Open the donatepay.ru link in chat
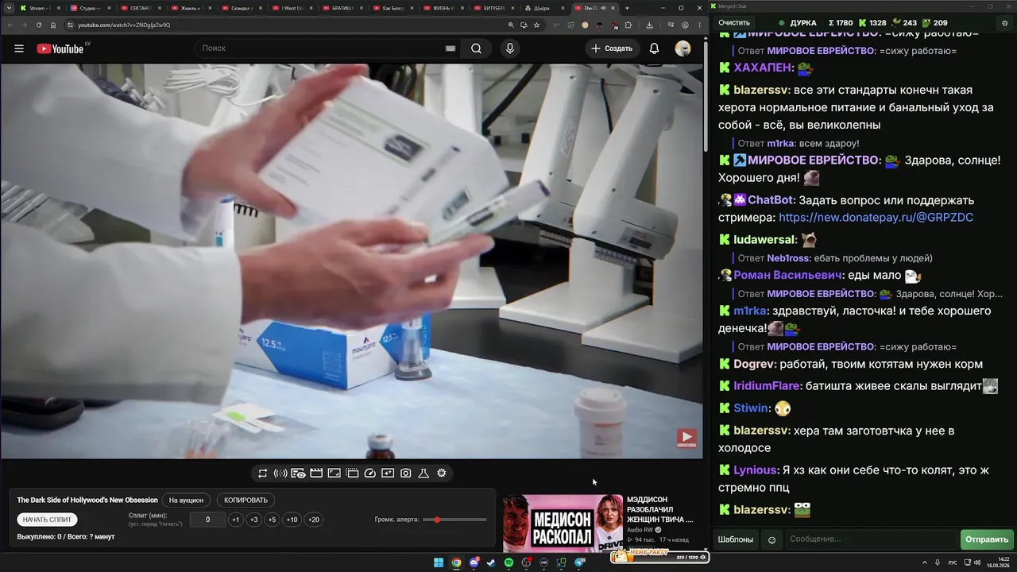 click(876, 218)
